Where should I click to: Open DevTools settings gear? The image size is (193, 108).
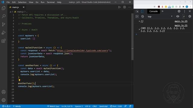[179, 11]
